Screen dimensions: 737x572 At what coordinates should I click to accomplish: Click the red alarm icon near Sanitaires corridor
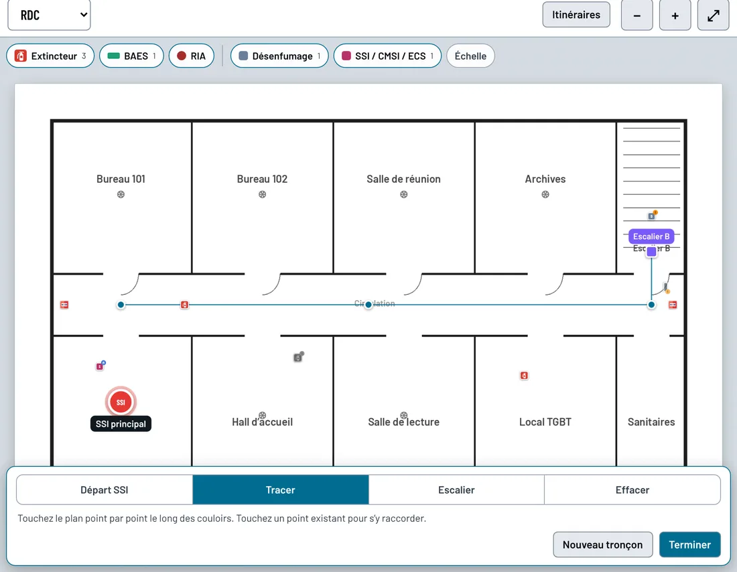[x=673, y=305]
